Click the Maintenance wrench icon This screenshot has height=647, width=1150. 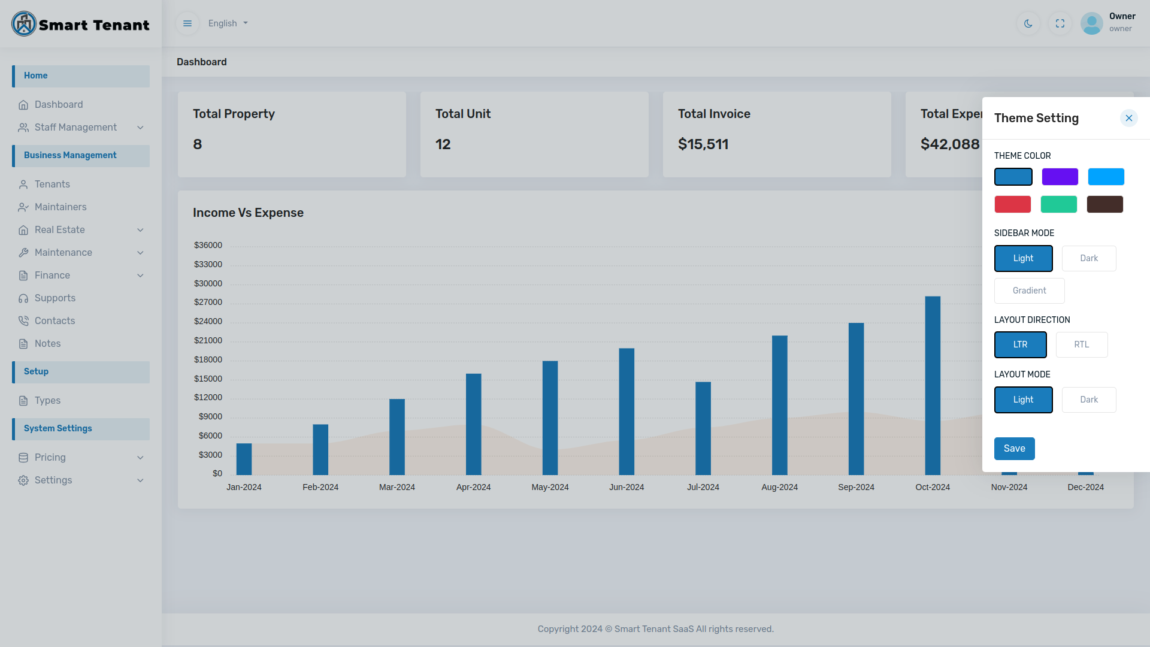[23, 253]
